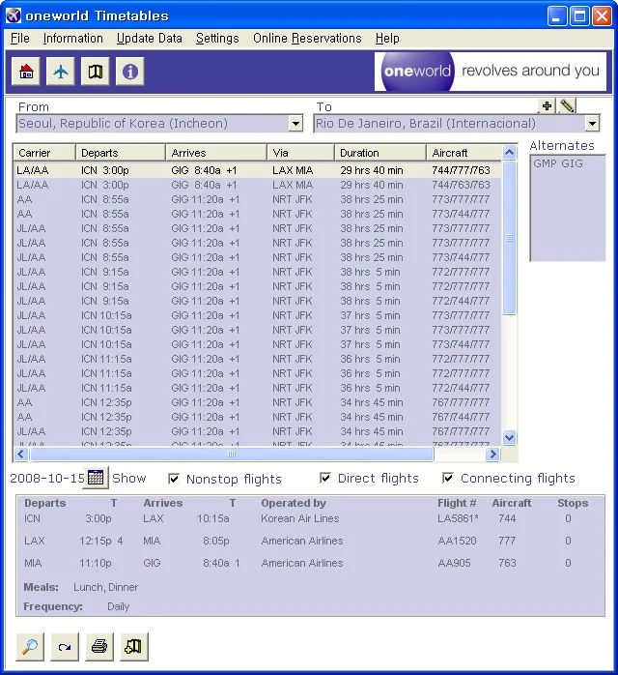This screenshot has height=675, width=618.
Task: Toggle the Connecting flights checkbox
Action: point(448,478)
